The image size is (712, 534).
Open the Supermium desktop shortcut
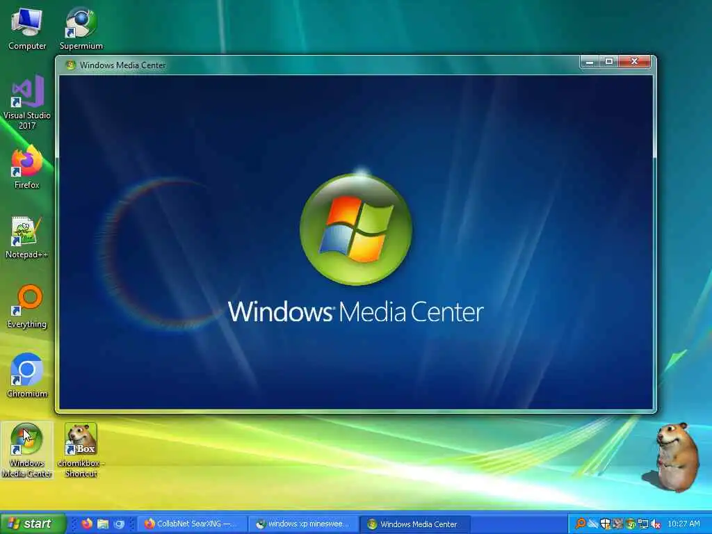click(x=81, y=29)
